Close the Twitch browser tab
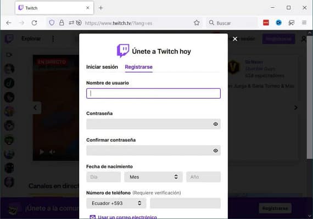The image size is (313, 219). [x=88, y=8]
